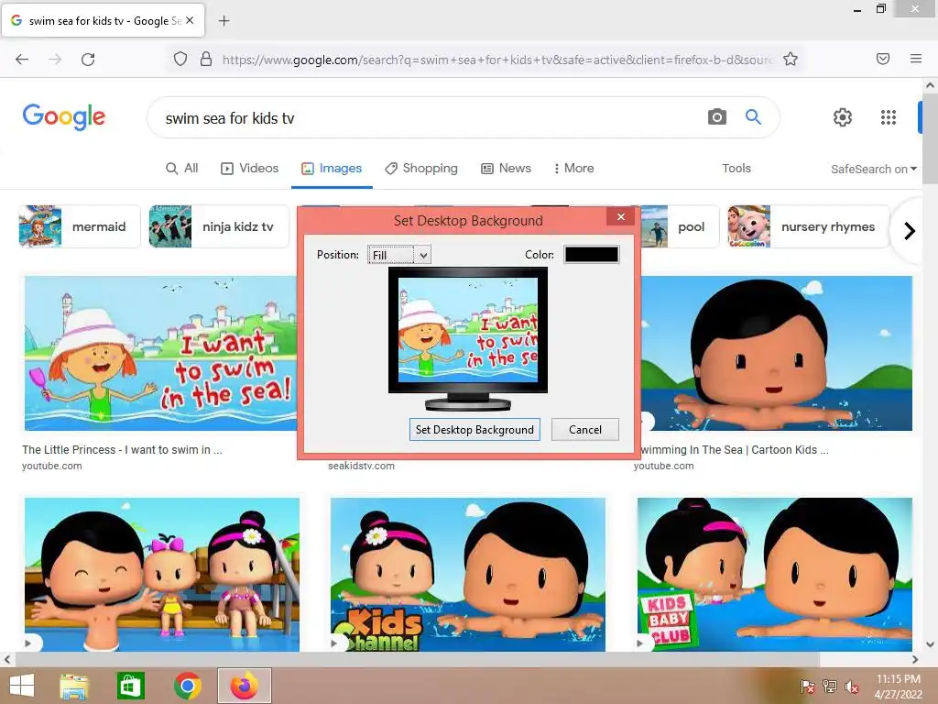The image size is (938, 704).
Task: Filter results by nursery rhymes chip
Action: pyautogui.click(x=810, y=227)
